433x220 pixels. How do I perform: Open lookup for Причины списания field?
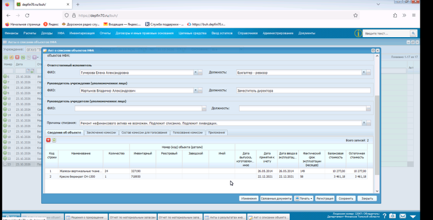pyautogui.click(x=369, y=123)
